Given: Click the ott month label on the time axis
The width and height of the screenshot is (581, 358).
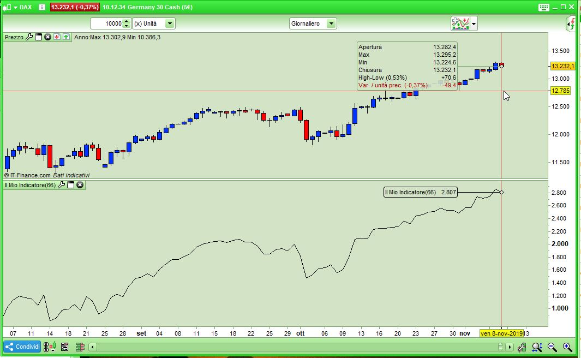Looking at the screenshot, I should click(300, 333).
